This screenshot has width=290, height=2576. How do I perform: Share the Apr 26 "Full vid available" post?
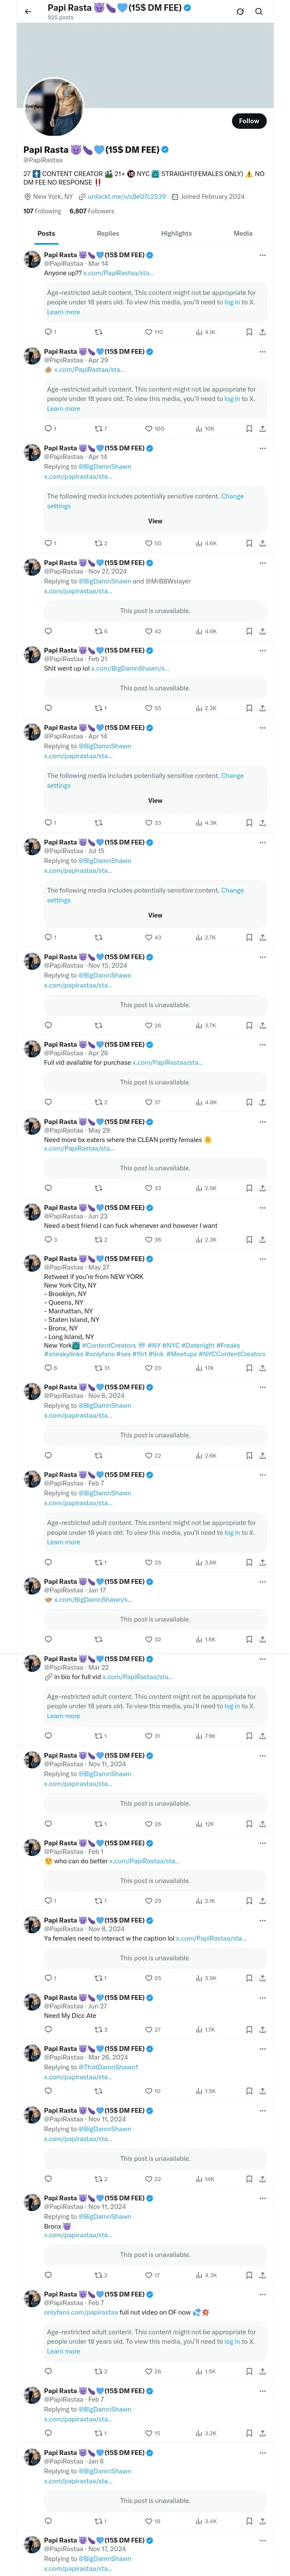(262, 1102)
